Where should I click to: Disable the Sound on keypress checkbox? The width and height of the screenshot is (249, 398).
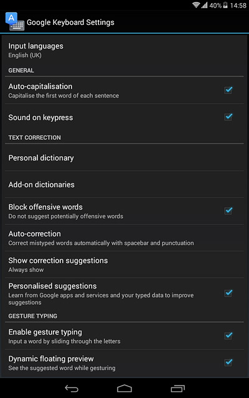228,117
